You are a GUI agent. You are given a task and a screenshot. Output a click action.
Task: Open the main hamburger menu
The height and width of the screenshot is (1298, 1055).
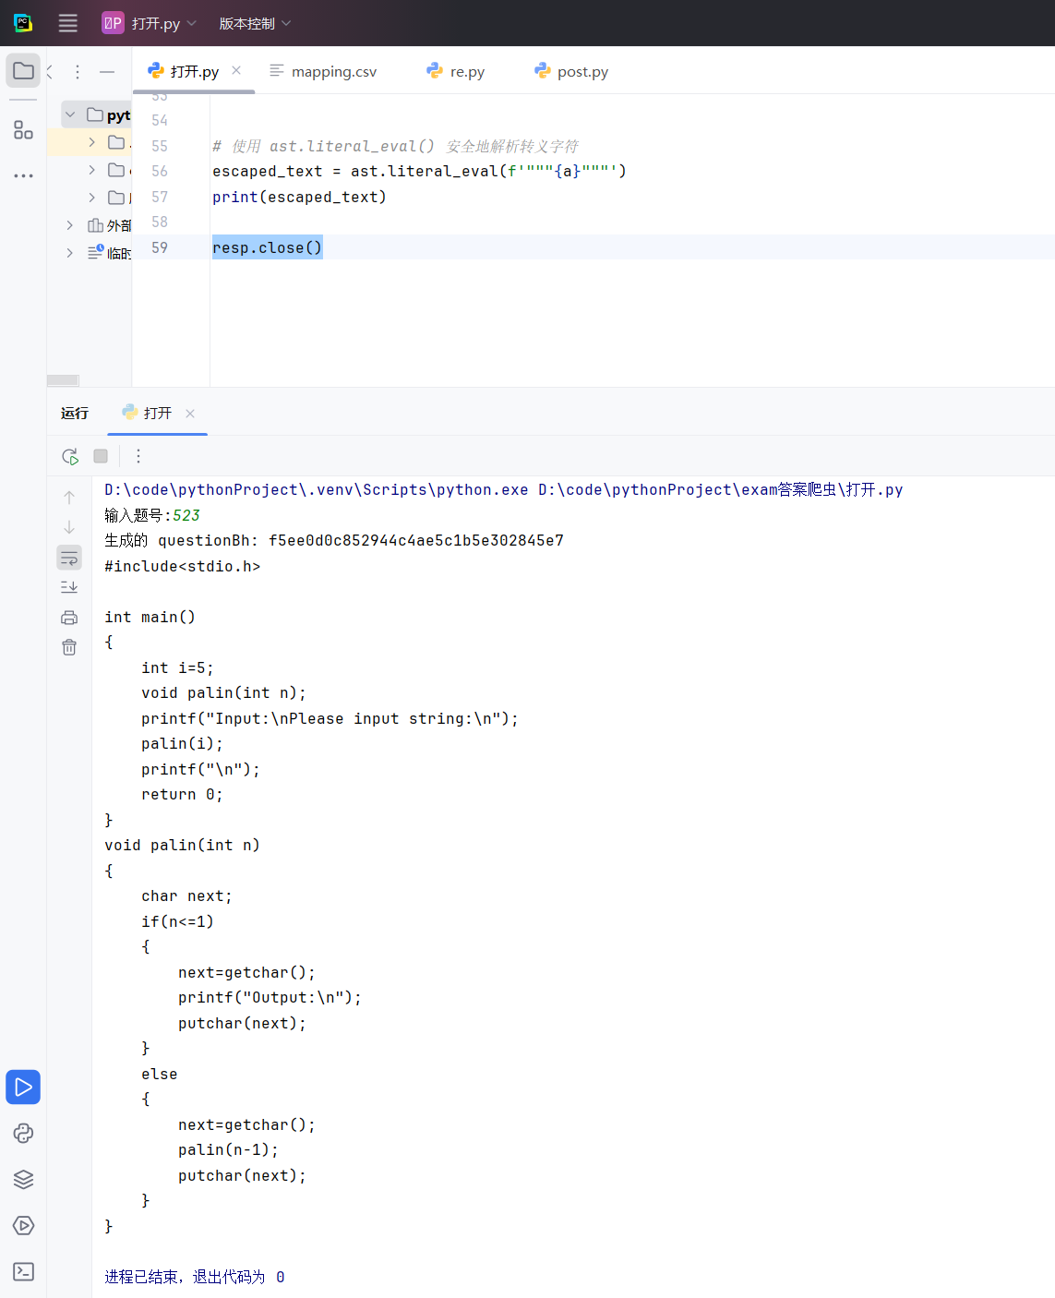(68, 23)
